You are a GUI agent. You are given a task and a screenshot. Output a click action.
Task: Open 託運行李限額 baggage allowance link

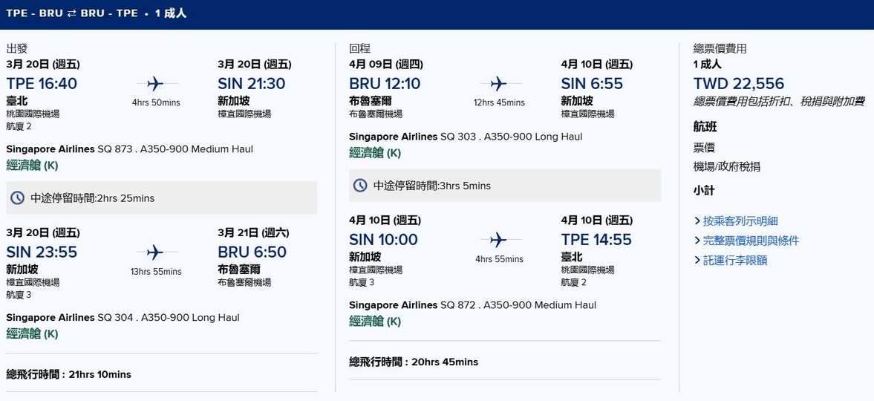[x=734, y=261]
